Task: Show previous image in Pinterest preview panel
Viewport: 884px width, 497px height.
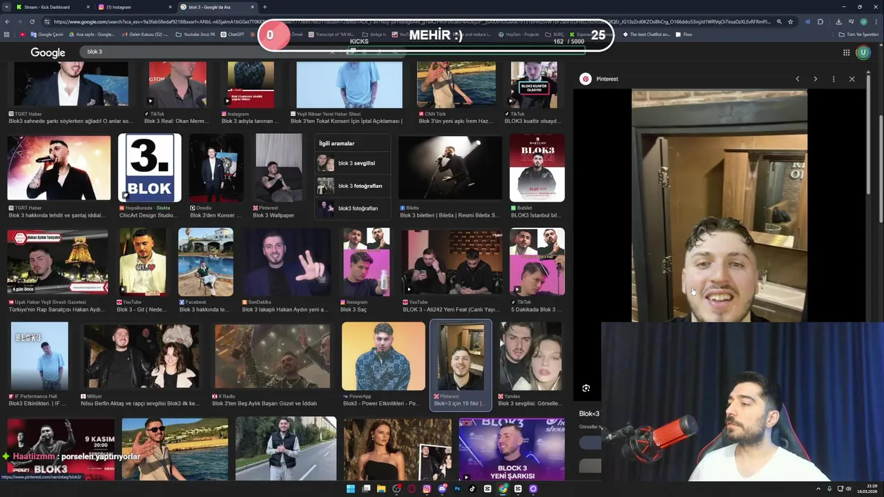Action: coord(797,79)
